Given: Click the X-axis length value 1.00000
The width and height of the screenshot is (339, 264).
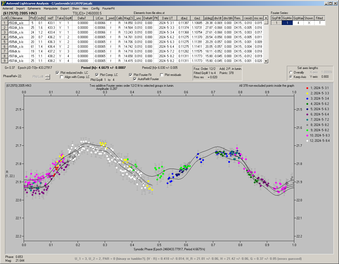Looking at the screenshot, I should 326,72.
